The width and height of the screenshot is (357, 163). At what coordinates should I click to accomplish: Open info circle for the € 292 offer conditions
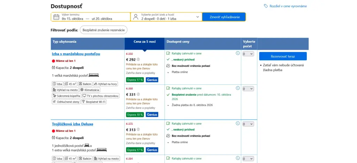point(238,53)
